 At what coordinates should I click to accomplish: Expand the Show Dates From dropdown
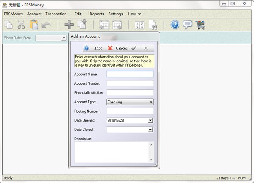click(x=64, y=38)
